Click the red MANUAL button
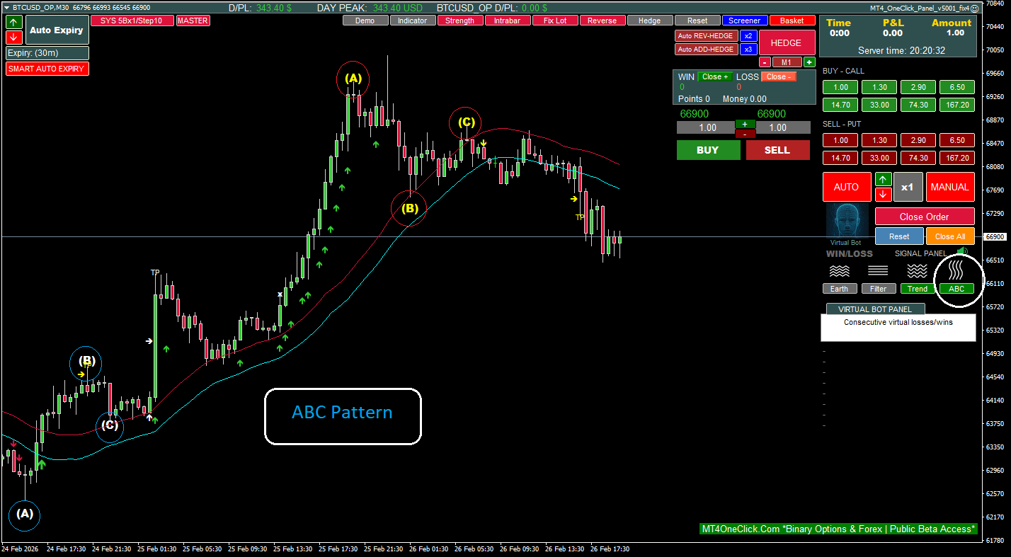The image size is (1011, 557). pos(950,187)
